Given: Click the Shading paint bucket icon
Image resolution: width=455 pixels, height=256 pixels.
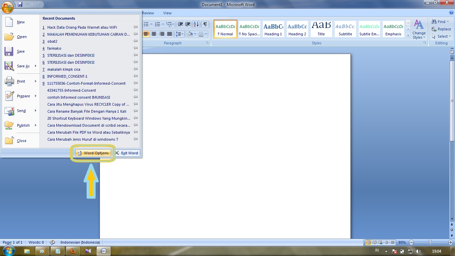Looking at the screenshot, I should tap(190, 34).
